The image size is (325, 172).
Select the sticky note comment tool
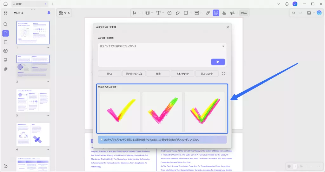tap(169, 13)
